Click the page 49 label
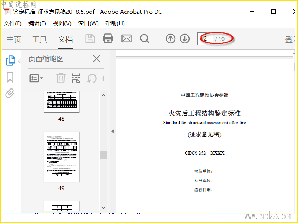 [61, 188]
